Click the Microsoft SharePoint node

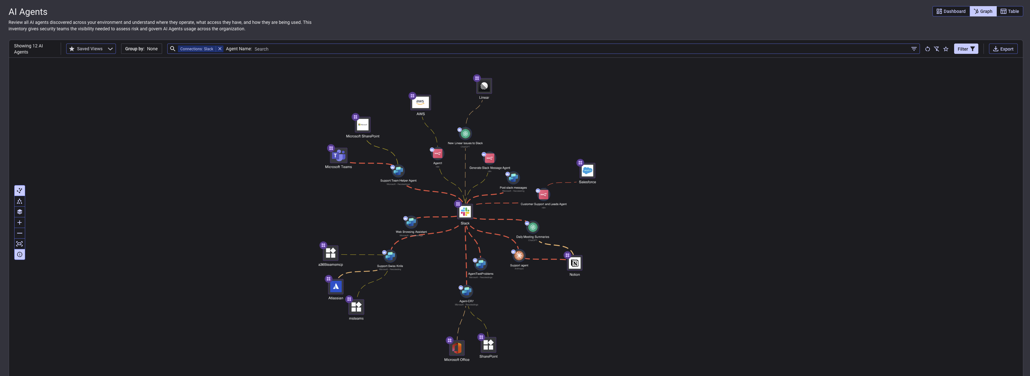pyautogui.click(x=363, y=124)
